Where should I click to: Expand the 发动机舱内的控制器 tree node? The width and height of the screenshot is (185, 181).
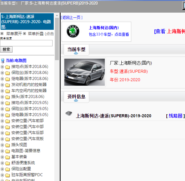(x=2, y=85)
